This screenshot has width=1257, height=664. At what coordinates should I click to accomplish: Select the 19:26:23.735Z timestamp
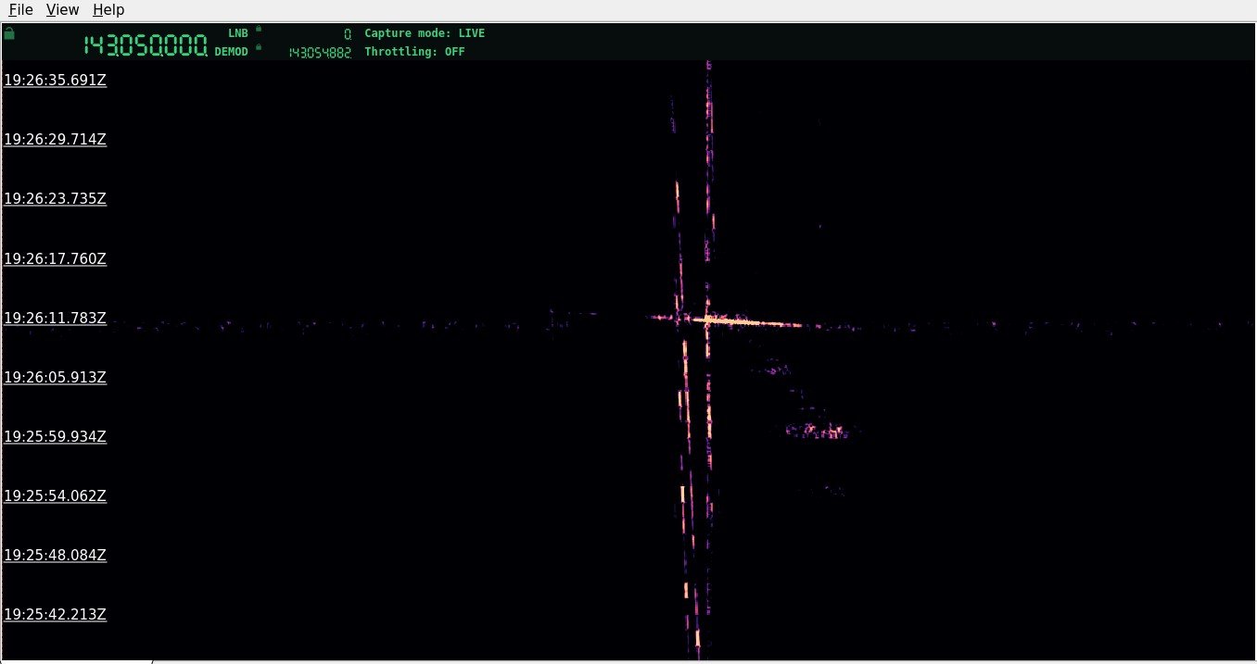[x=56, y=198]
